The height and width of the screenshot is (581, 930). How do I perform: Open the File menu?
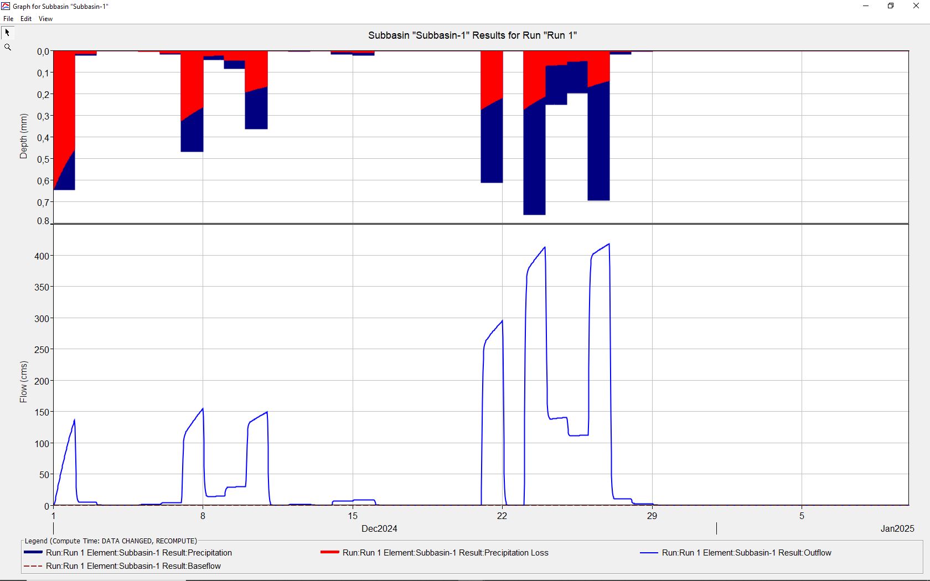(x=8, y=19)
